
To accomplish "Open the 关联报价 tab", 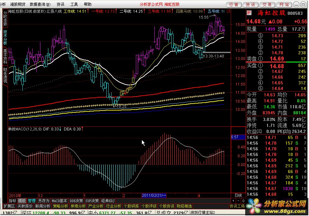I will [25, 206].
